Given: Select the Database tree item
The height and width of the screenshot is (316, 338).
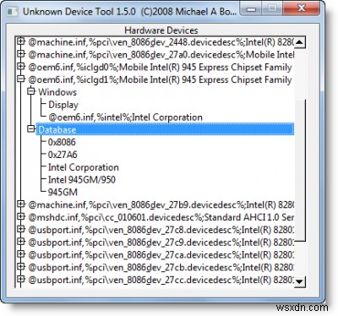Looking at the screenshot, I should [x=165, y=129].
